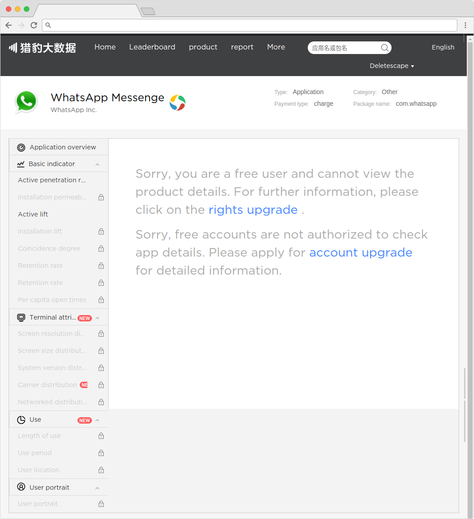Click the Use pie-chart icon

click(21, 420)
